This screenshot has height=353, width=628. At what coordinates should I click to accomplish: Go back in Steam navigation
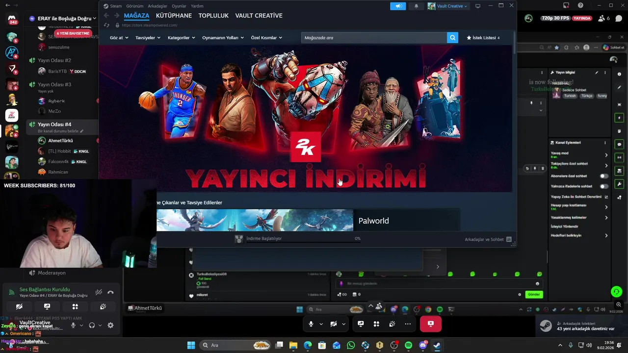[x=106, y=16]
